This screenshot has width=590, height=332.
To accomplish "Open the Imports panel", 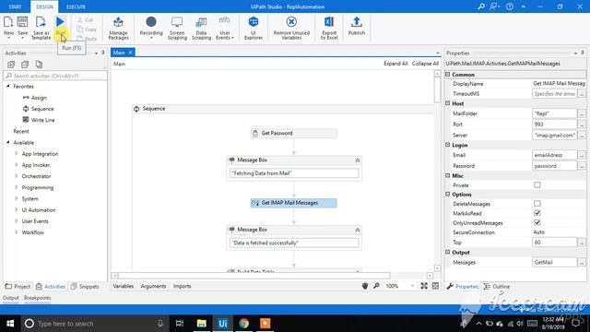I will [183, 286].
